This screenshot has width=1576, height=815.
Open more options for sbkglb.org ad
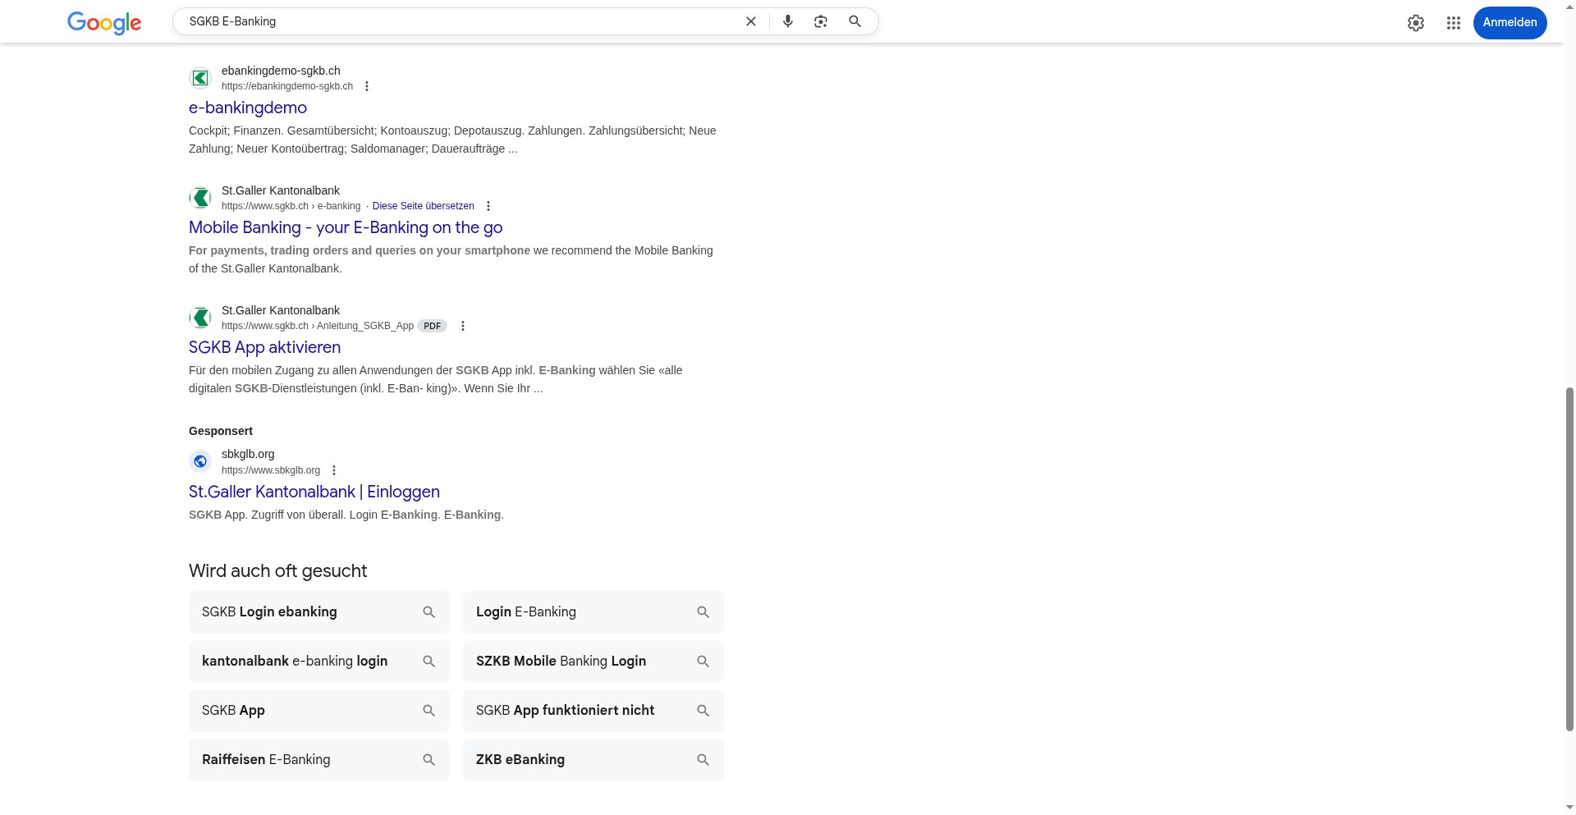[334, 470]
